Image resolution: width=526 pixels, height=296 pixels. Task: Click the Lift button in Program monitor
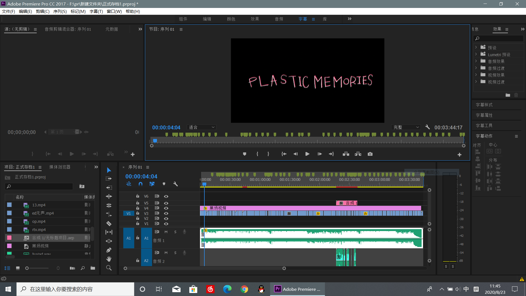[x=346, y=154]
